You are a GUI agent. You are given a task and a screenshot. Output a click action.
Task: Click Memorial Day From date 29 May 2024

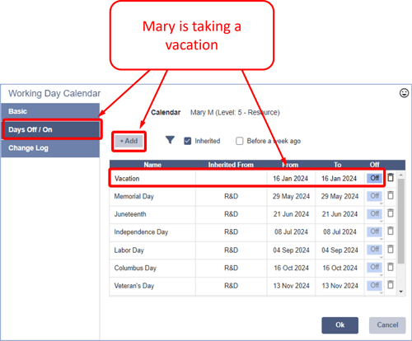pyautogui.click(x=291, y=196)
